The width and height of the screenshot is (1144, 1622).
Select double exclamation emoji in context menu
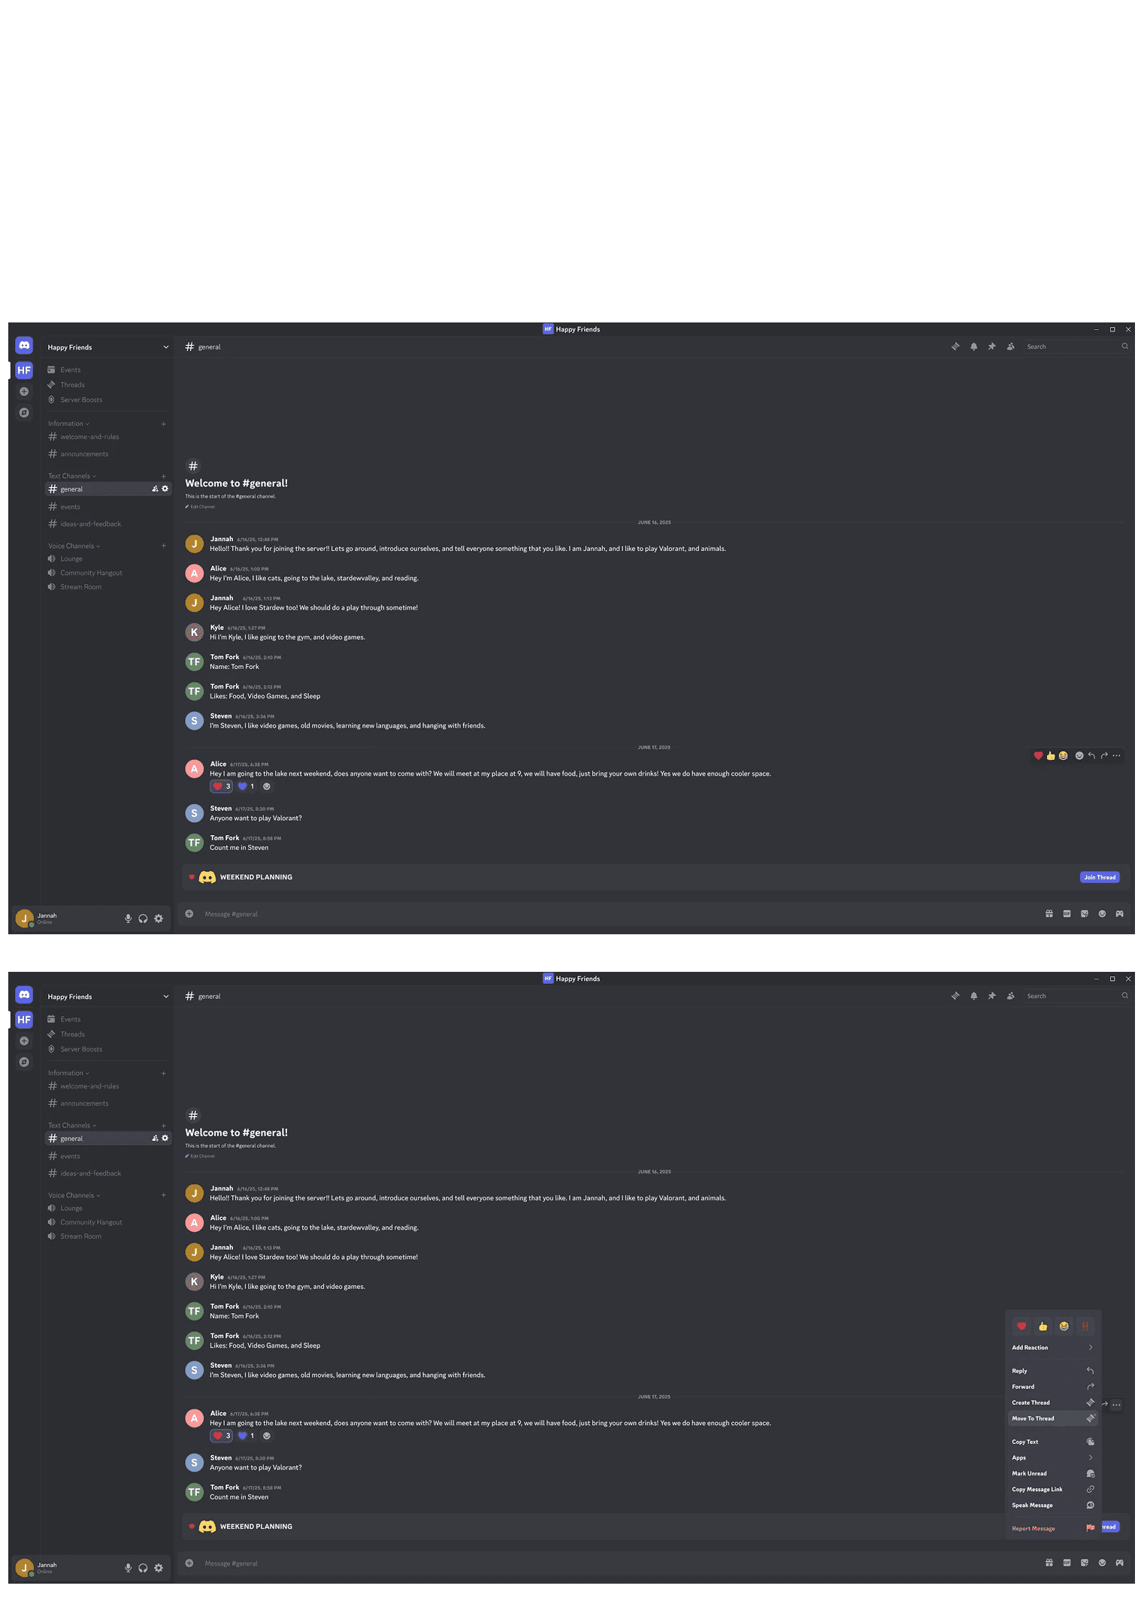click(1085, 1327)
